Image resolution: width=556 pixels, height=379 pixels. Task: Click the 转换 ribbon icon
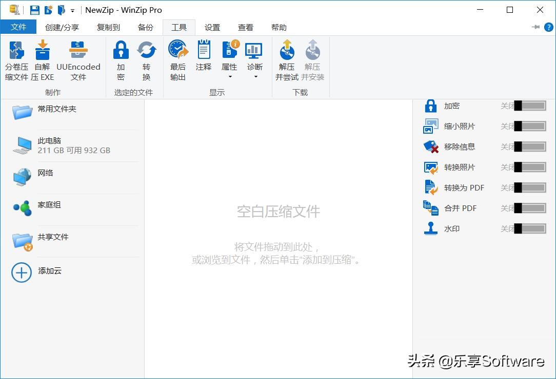147,59
